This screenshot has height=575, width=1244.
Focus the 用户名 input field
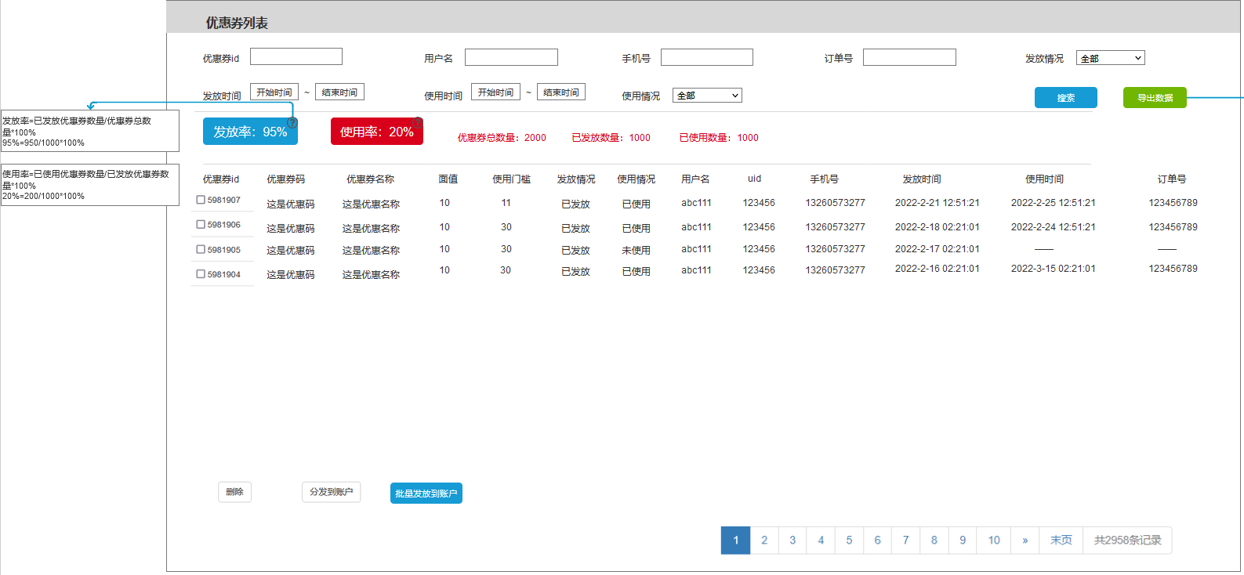[x=511, y=57]
